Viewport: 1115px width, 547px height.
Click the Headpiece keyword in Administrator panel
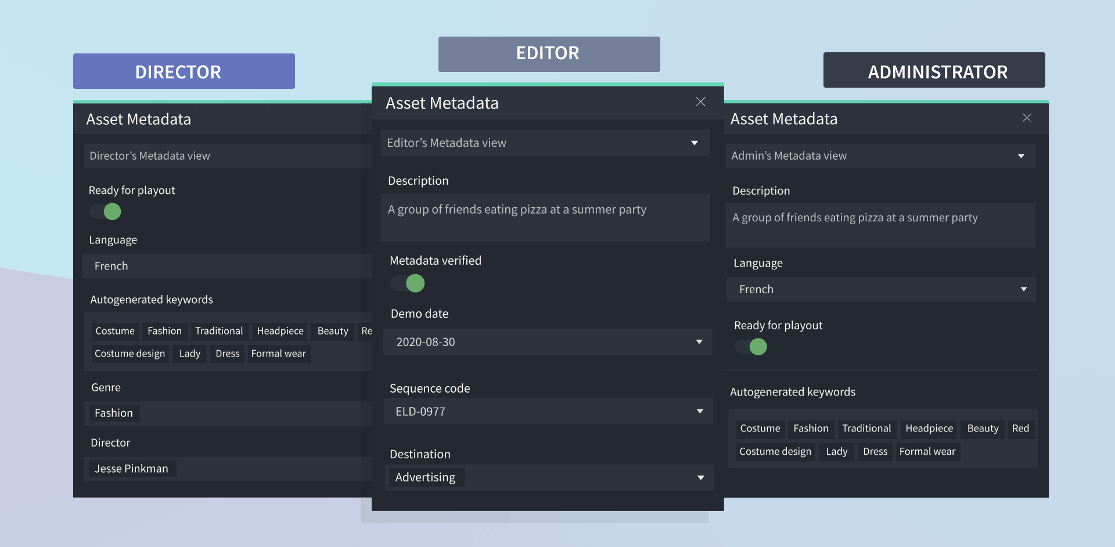point(929,429)
